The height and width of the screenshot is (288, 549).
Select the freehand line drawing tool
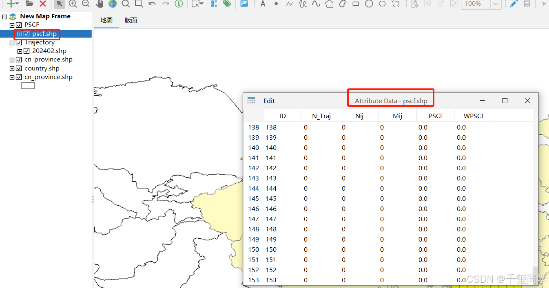[303, 4]
